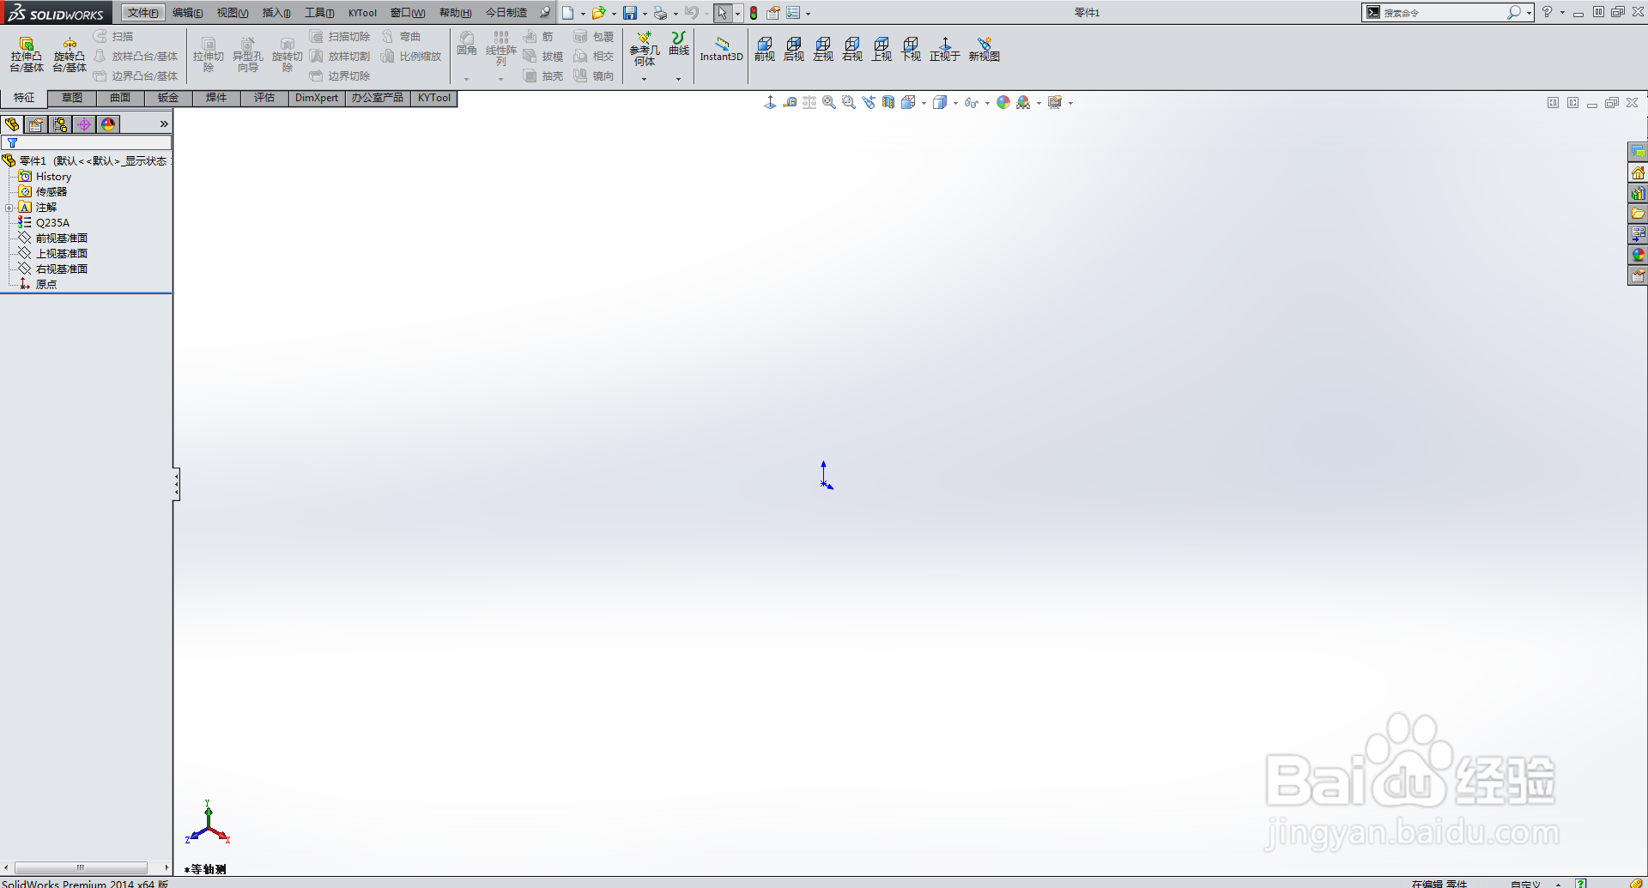Screen dimensions: 1648x888
Task: Open the 文件(F) File menu
Action: coord(142,13)
